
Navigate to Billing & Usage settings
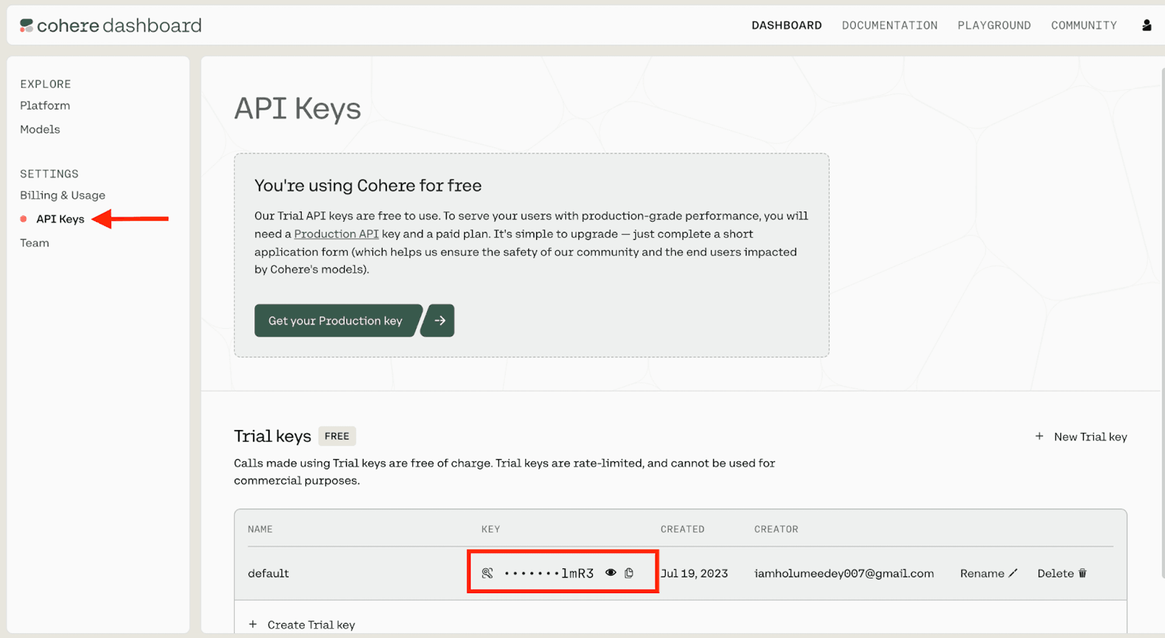tap(62, 195)
